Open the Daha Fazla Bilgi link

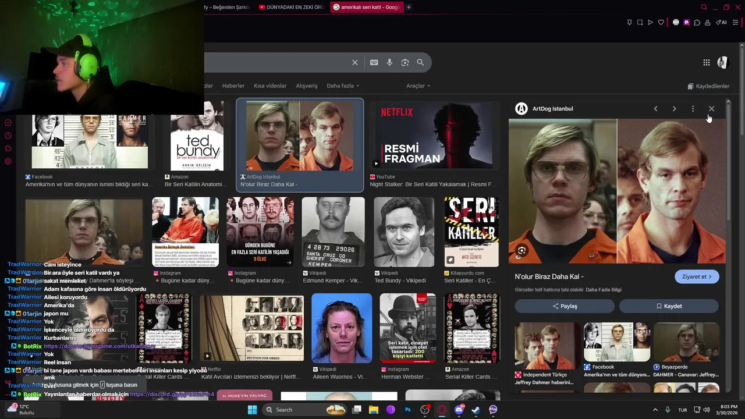coord(604,290)
